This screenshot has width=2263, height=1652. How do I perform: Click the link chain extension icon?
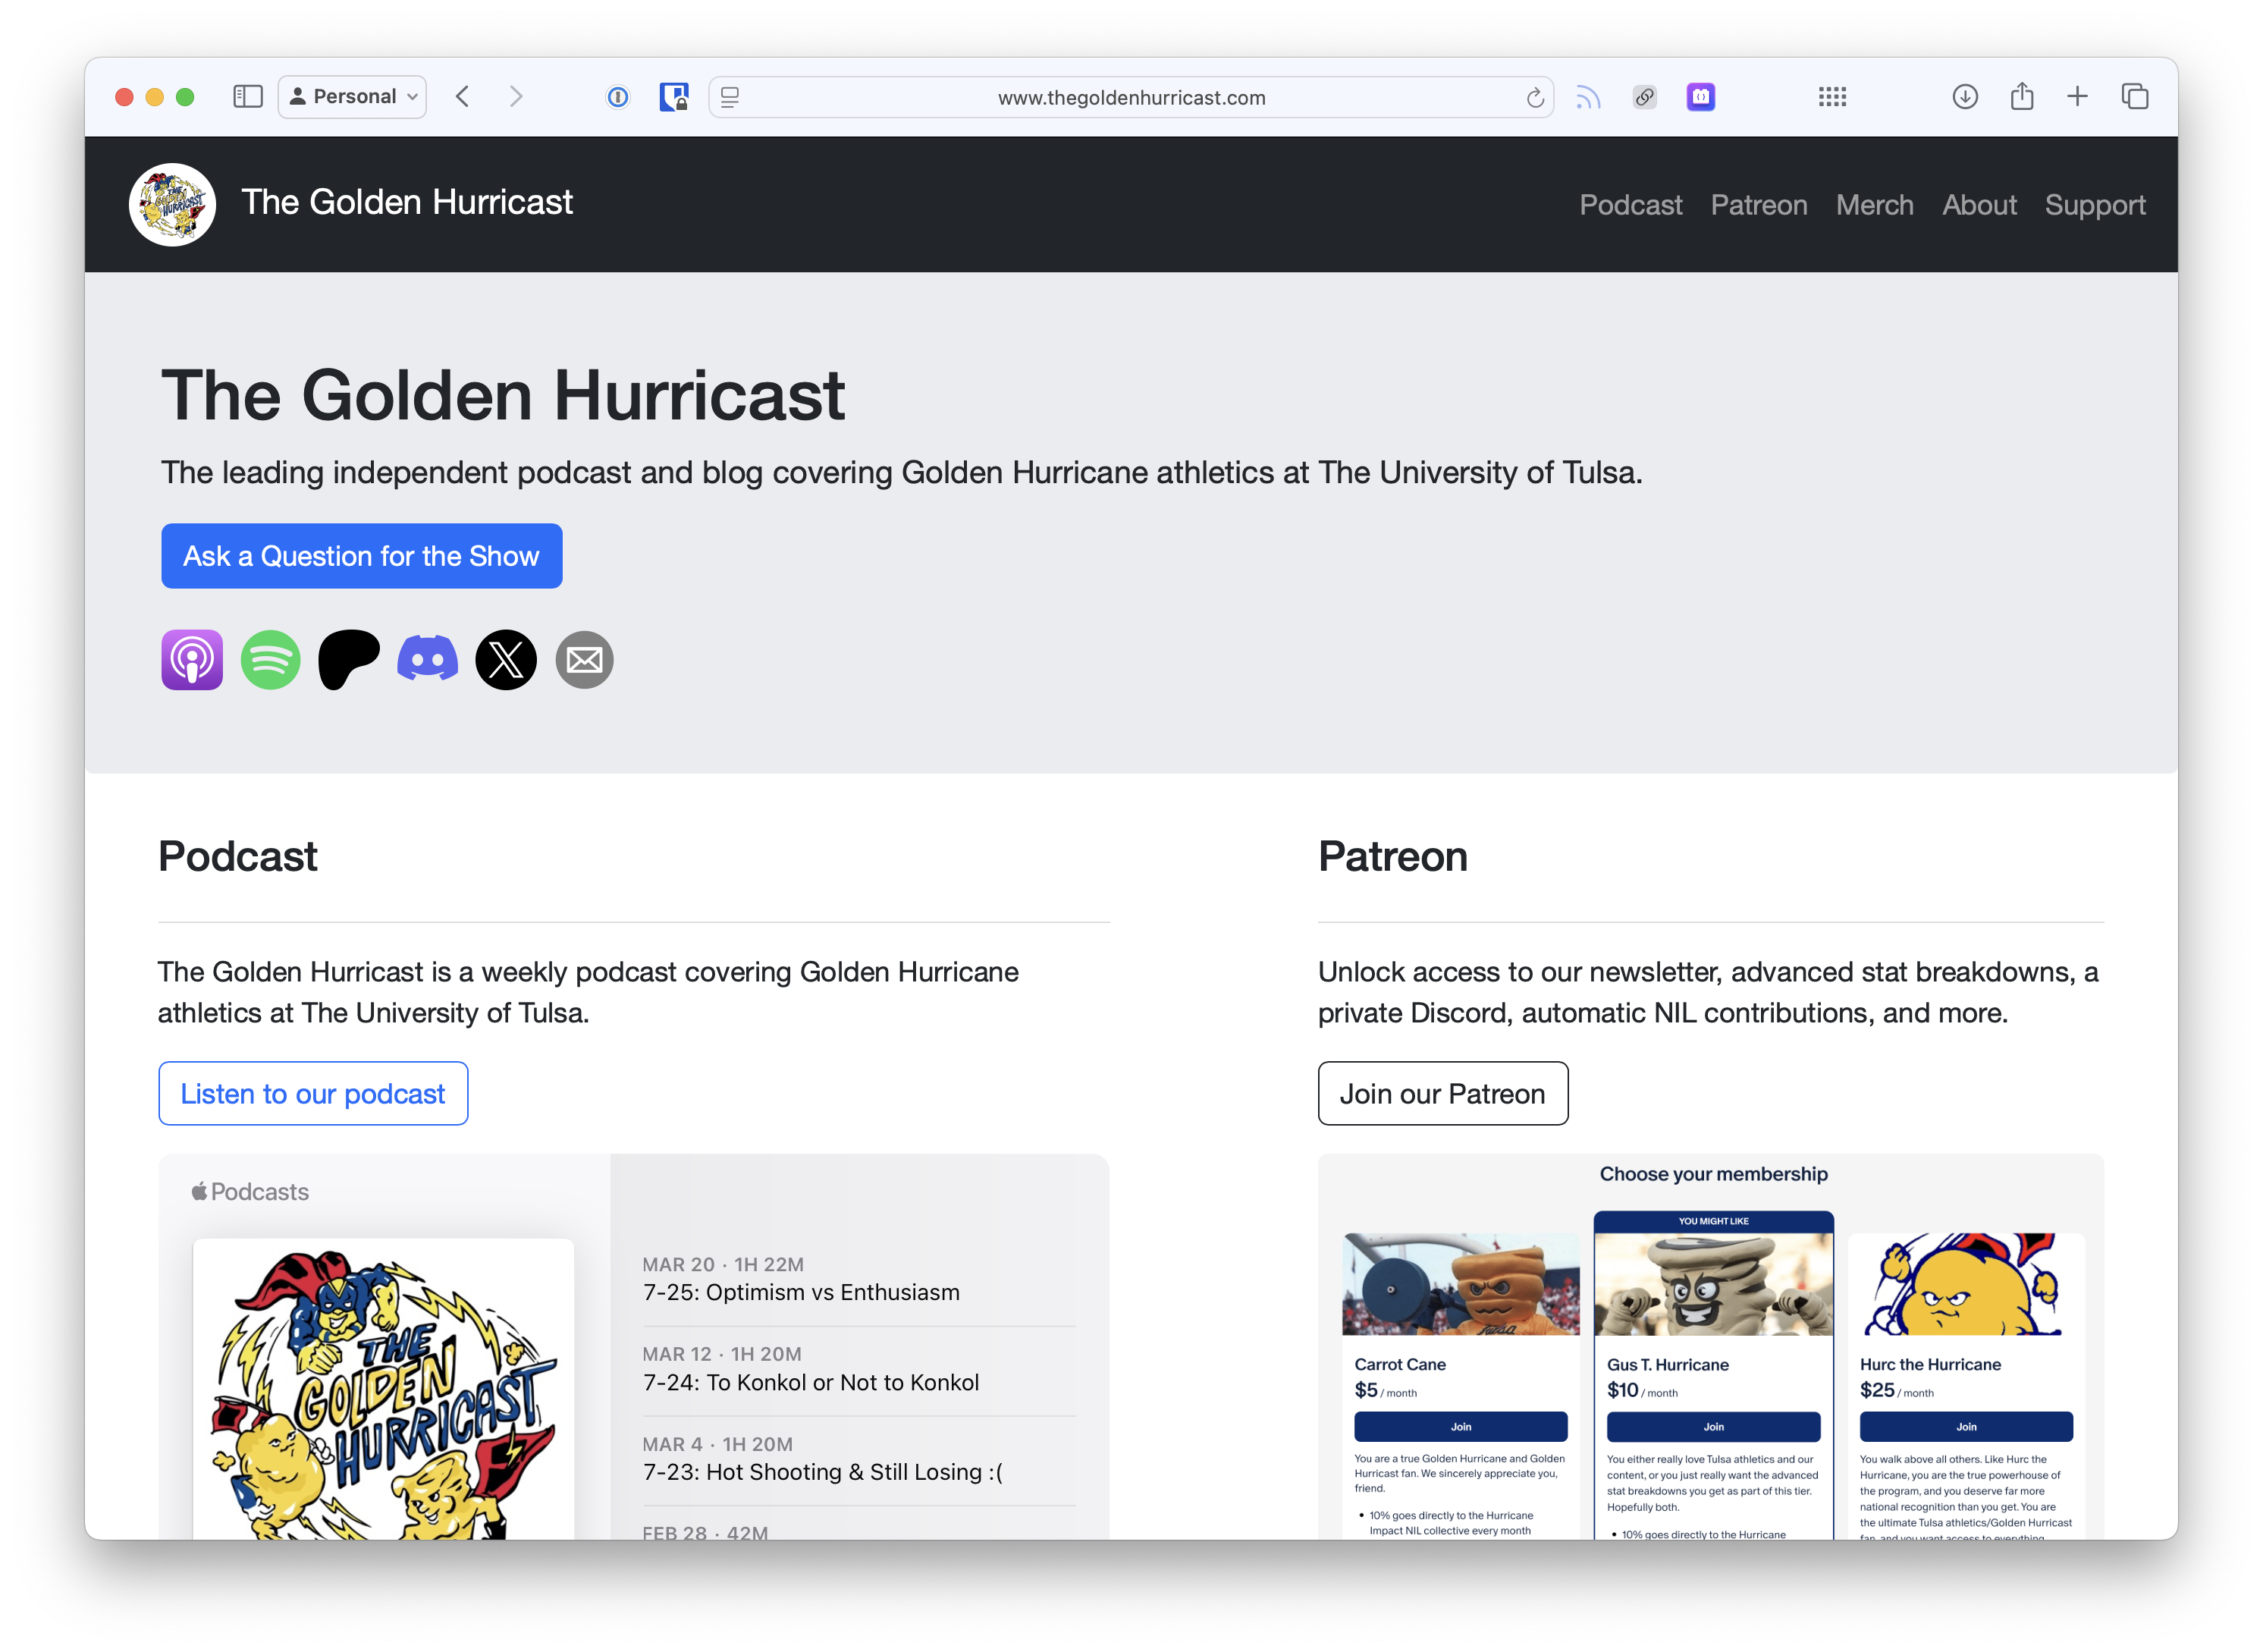1644,97
